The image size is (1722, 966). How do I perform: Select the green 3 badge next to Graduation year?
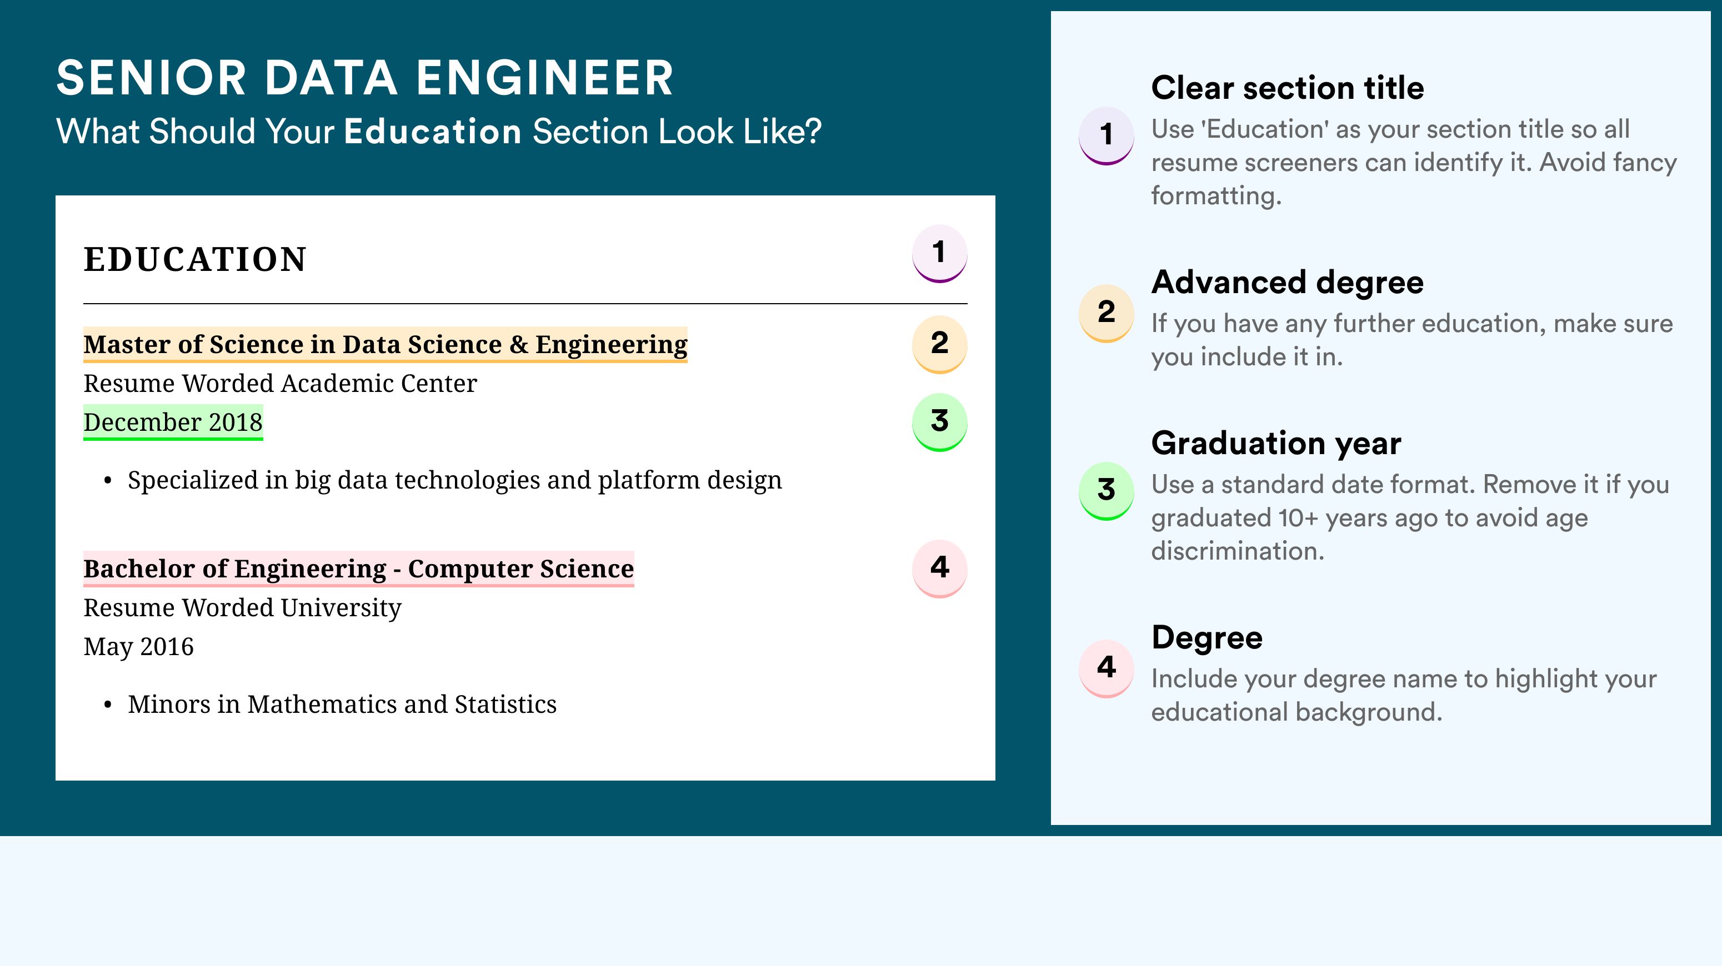click(x=1107, y=491)
